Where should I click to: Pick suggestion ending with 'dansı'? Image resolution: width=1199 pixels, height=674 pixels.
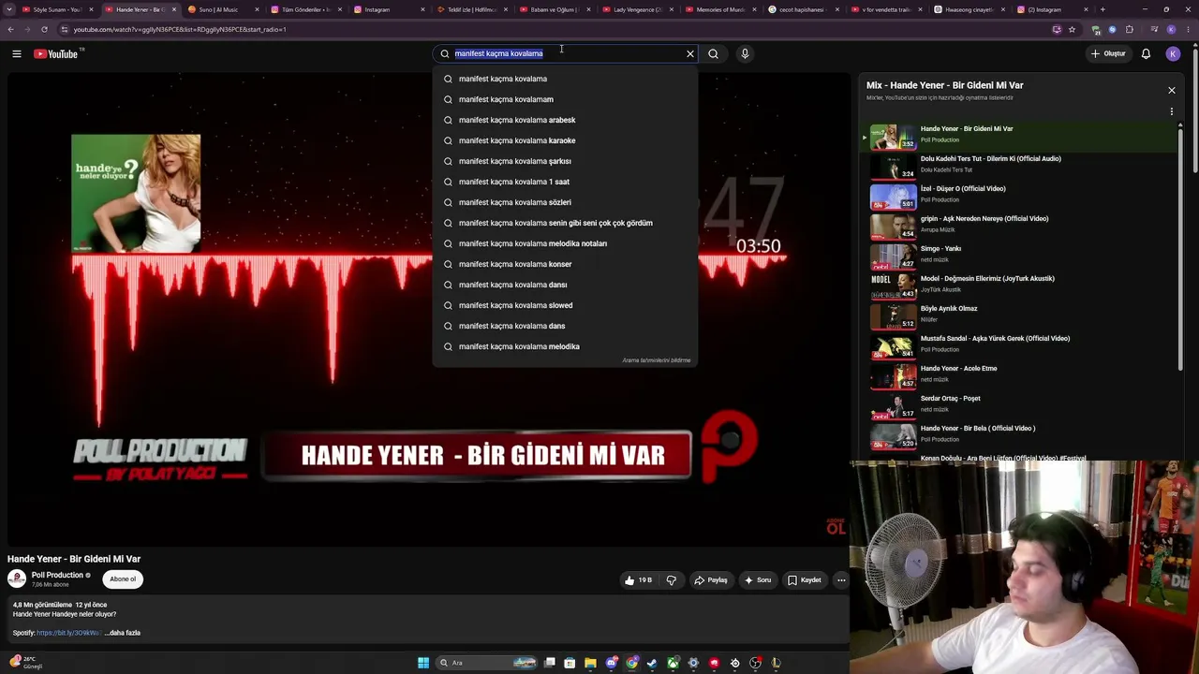[565, 285]
